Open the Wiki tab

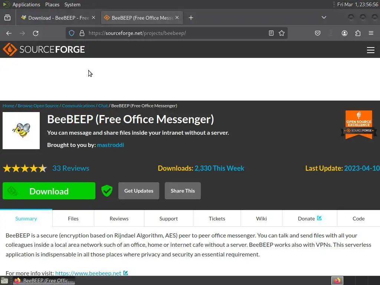[262, 219]
